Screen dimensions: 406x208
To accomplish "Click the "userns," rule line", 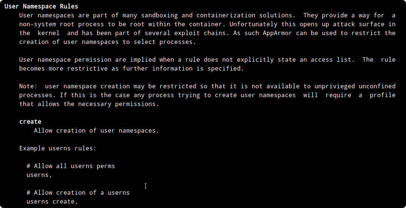I will click(39, 175).
